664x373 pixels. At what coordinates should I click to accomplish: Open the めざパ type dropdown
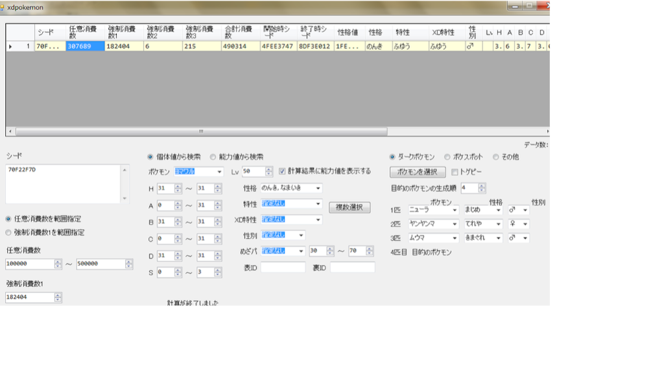point(301,251)
